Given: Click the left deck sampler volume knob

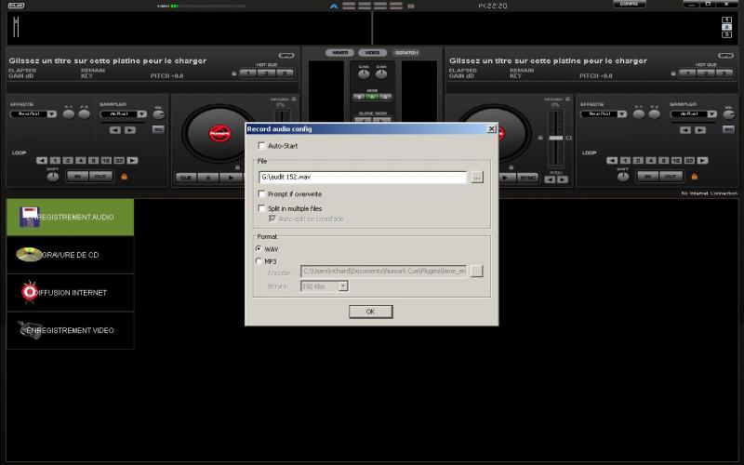Looking at the screenshot, I should [158, 114].
